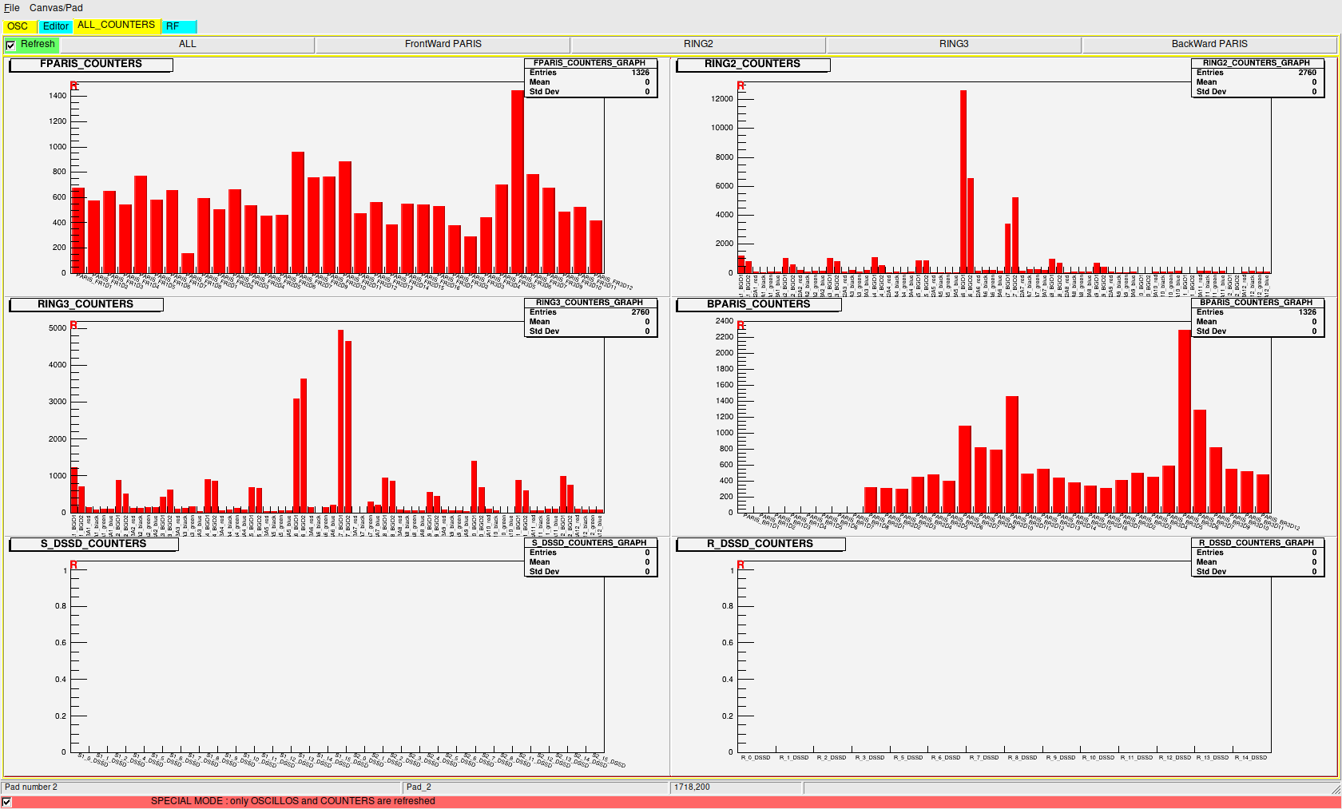Open the File menu
1342x809 pixels.
(11, 7)
